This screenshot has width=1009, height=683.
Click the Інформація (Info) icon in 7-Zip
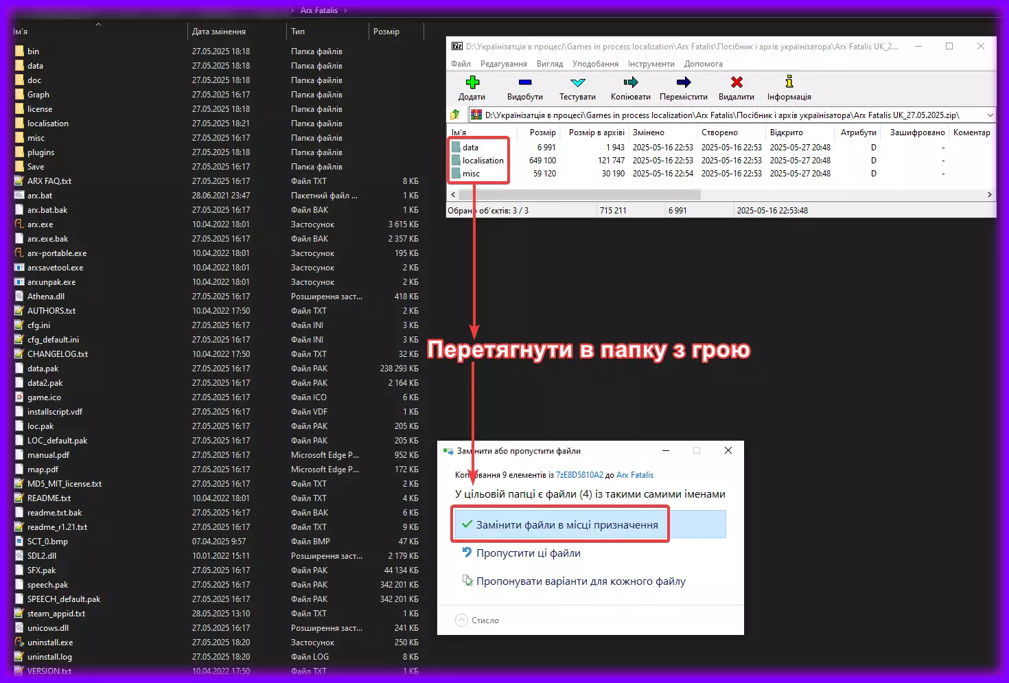(789, 82)
